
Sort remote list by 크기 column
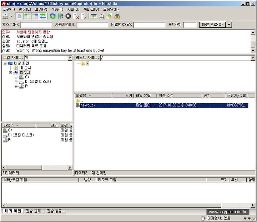click(123, 96)
